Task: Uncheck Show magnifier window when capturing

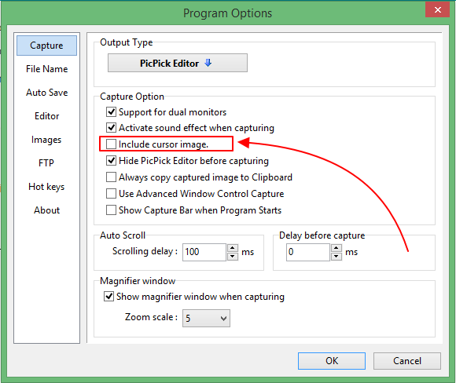Action: 108,297
